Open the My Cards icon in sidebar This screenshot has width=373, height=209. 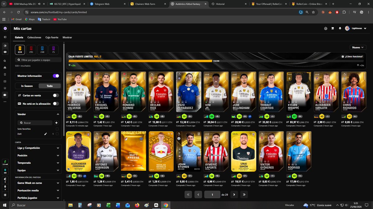[x=5, y=95]
